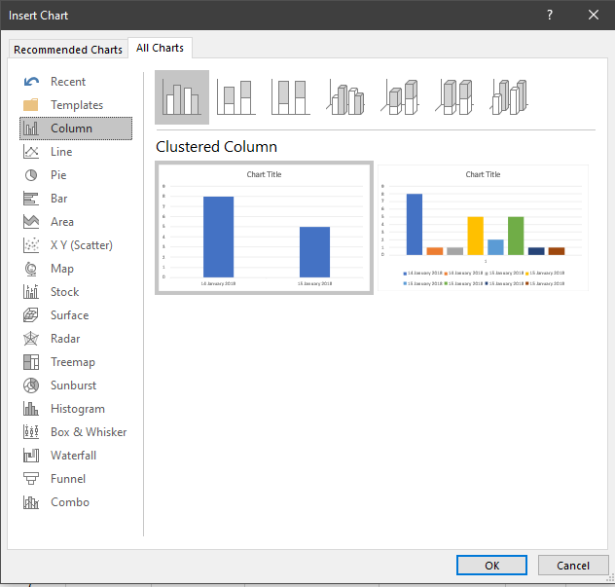Choose the Column chart category
This screenshot has height=587, width=615.
point(76,128)
